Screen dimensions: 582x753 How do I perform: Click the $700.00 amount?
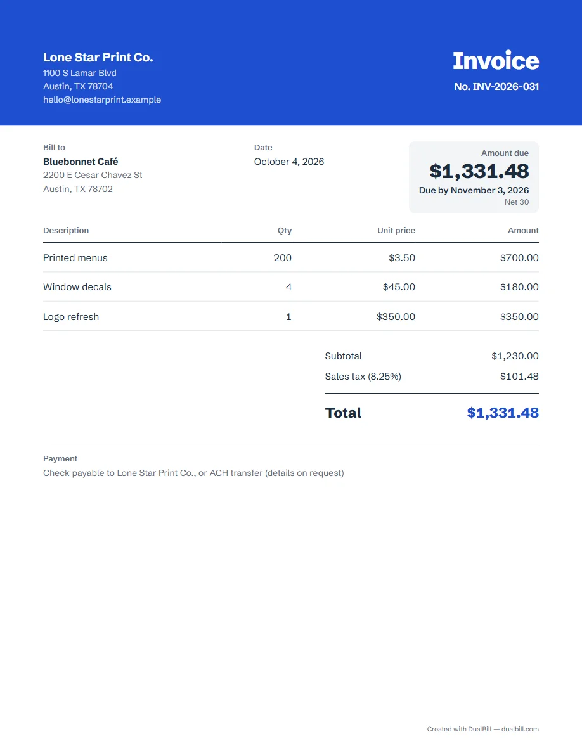[520, 258]
